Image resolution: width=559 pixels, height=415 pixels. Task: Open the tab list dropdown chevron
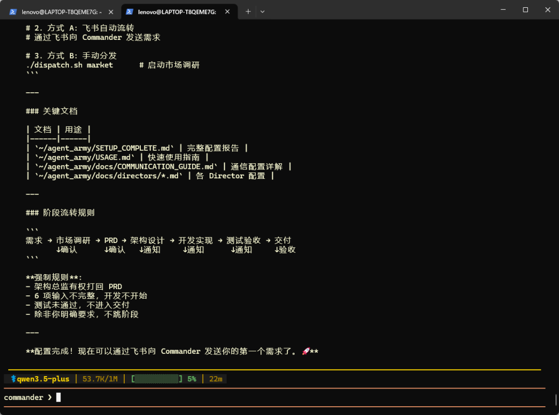click(262, 11)
